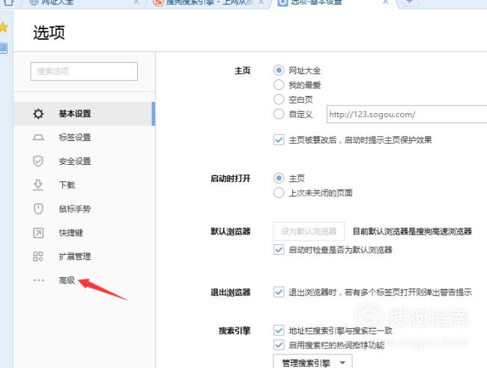Close the 搜狗搜索引擎 tab

pyautogui.click(x=261, y=2)
